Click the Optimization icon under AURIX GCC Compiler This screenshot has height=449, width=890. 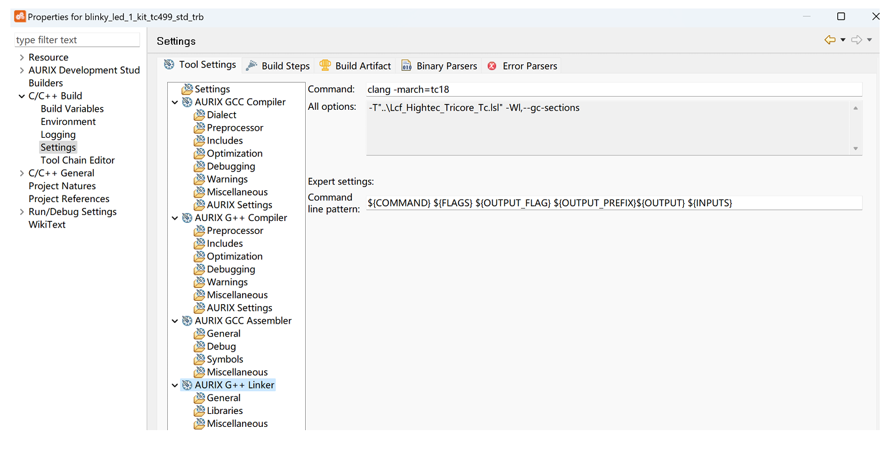point(200,154)
